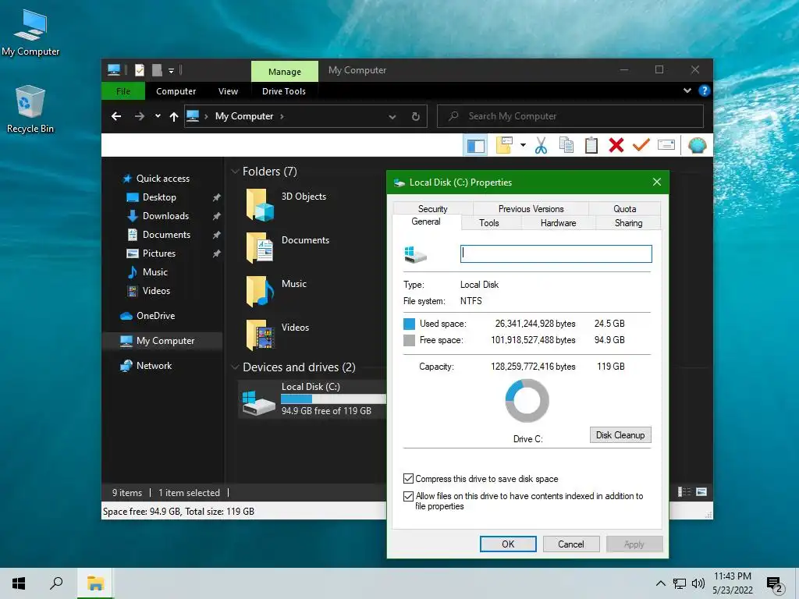Open the Recent locations dropdown arrow
The image size is (799, 599).
158,116
